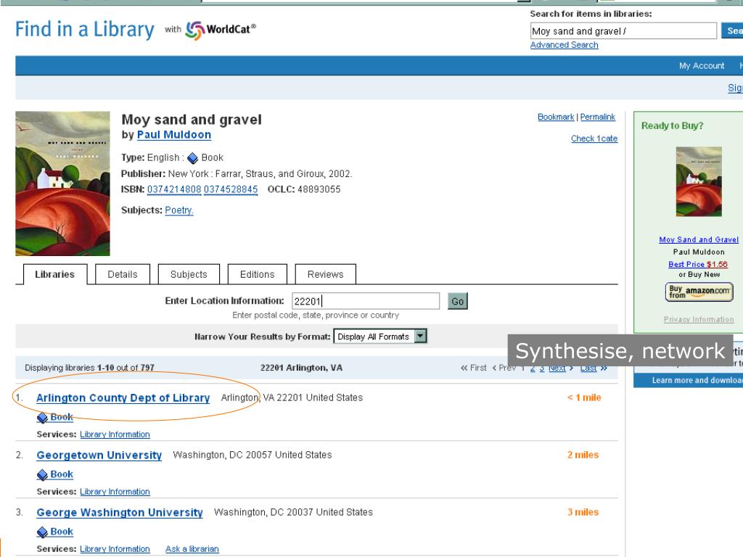Image resolution: width=743 pixels, height=557 pixels.
Task: Click the Ask a librarian link
Action: [192, 549]
